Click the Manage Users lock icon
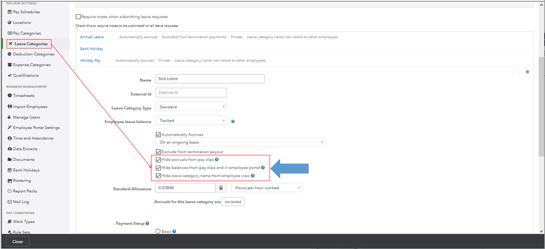 [10, 117]
